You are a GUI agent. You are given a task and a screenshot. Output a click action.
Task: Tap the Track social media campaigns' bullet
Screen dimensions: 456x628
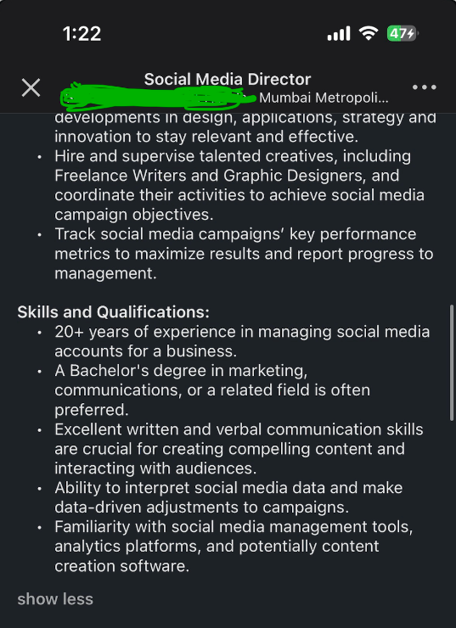(x=244, y=254)
